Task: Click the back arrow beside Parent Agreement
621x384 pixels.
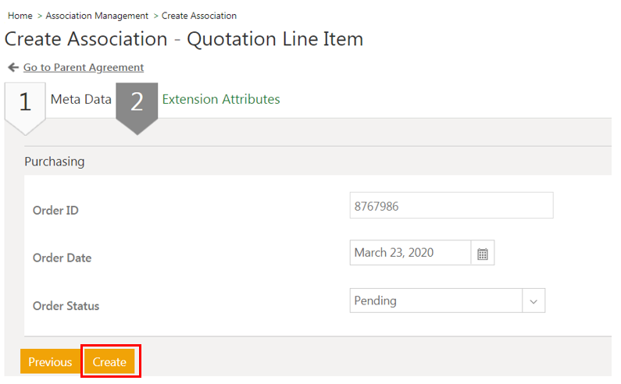Action: point(13,68)
